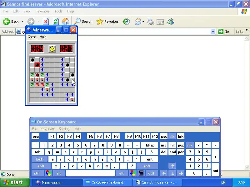Click the left arrow key on On-Screen Keyboard

164,173
